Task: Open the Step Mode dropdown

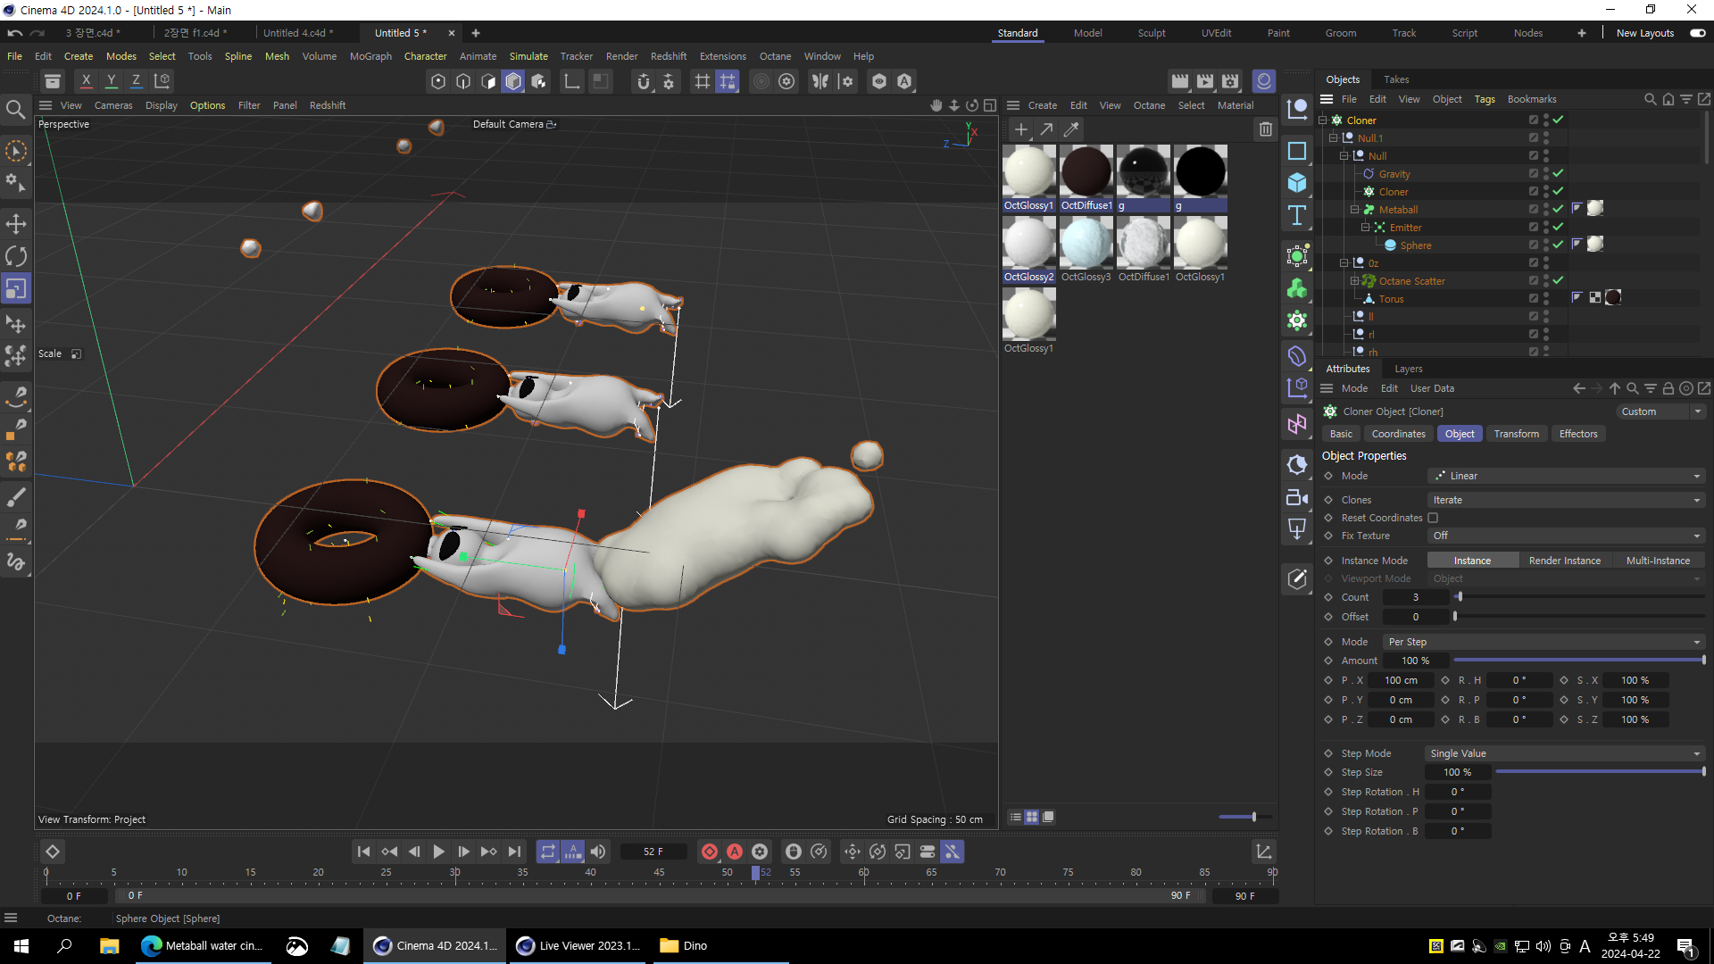Action: coord(1566,753)
